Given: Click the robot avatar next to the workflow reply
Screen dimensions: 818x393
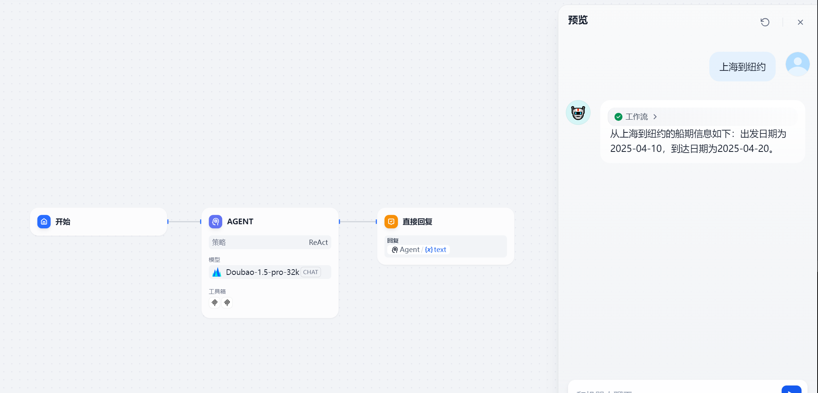Looking at the screenshot, I should click(x=578, y=112).
